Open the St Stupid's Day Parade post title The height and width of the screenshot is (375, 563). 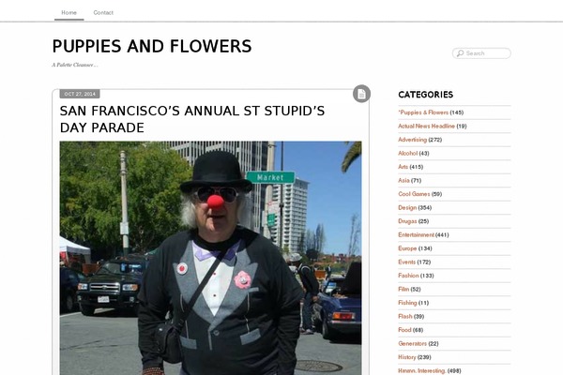192,119
